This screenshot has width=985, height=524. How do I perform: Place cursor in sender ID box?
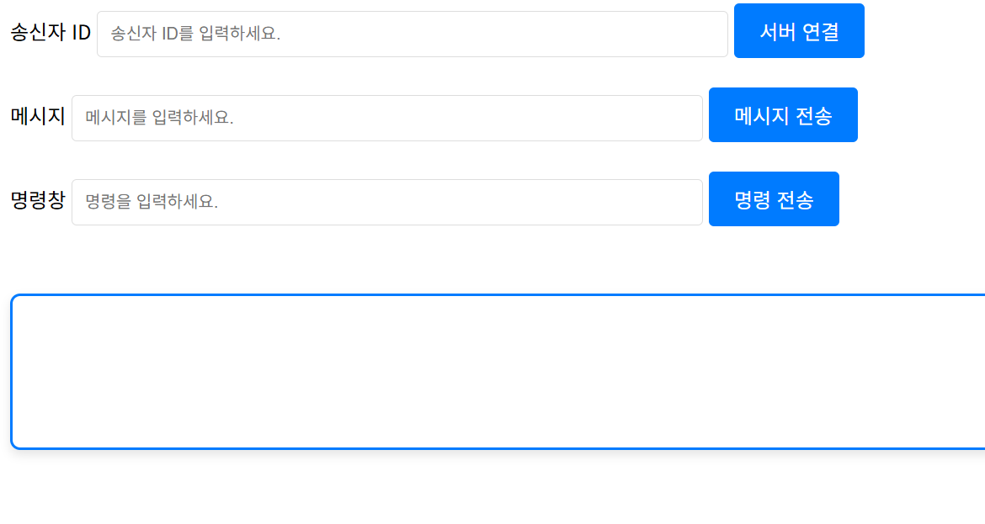(x=412, y=34)
